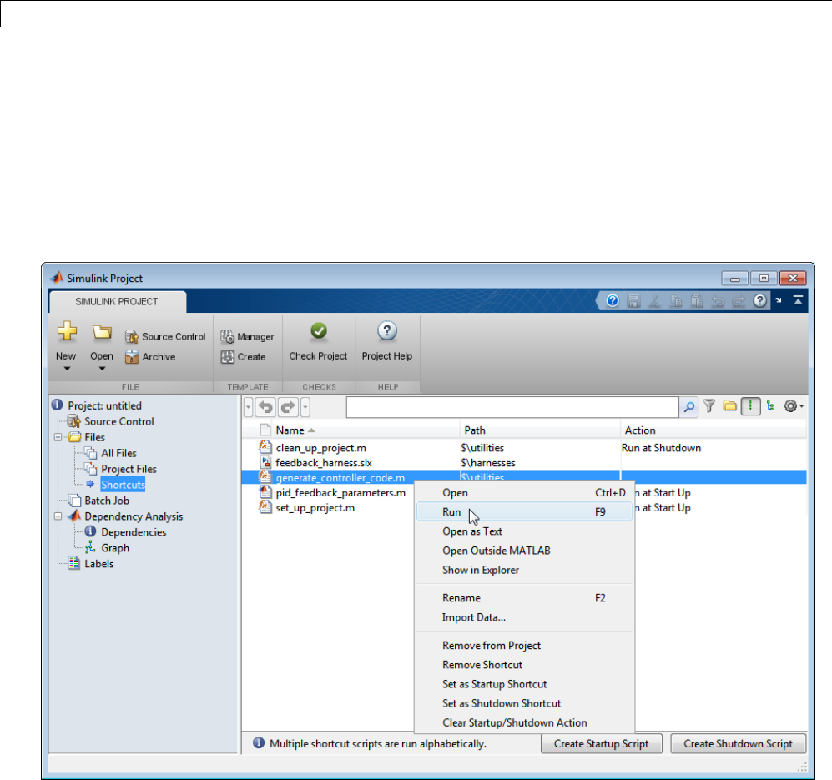
Task: Select Graph in the tree
Action: point(115,548)
